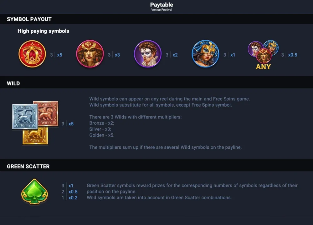This screenshot has width=313, height=225.
Task: Click the green spade scatter symbol
Action: pos(34,192)
